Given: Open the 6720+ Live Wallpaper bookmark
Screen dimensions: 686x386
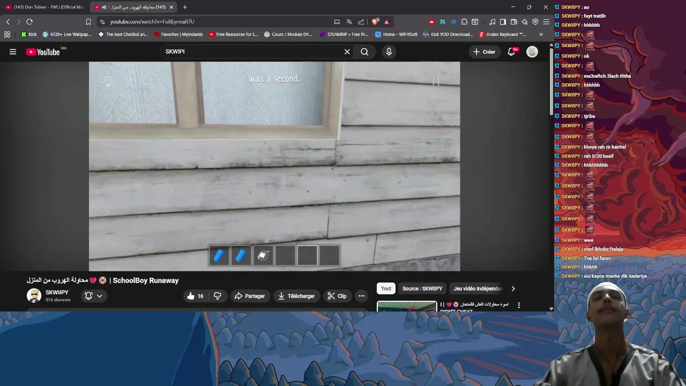Looking at the screenshot, I should point(67,34).
